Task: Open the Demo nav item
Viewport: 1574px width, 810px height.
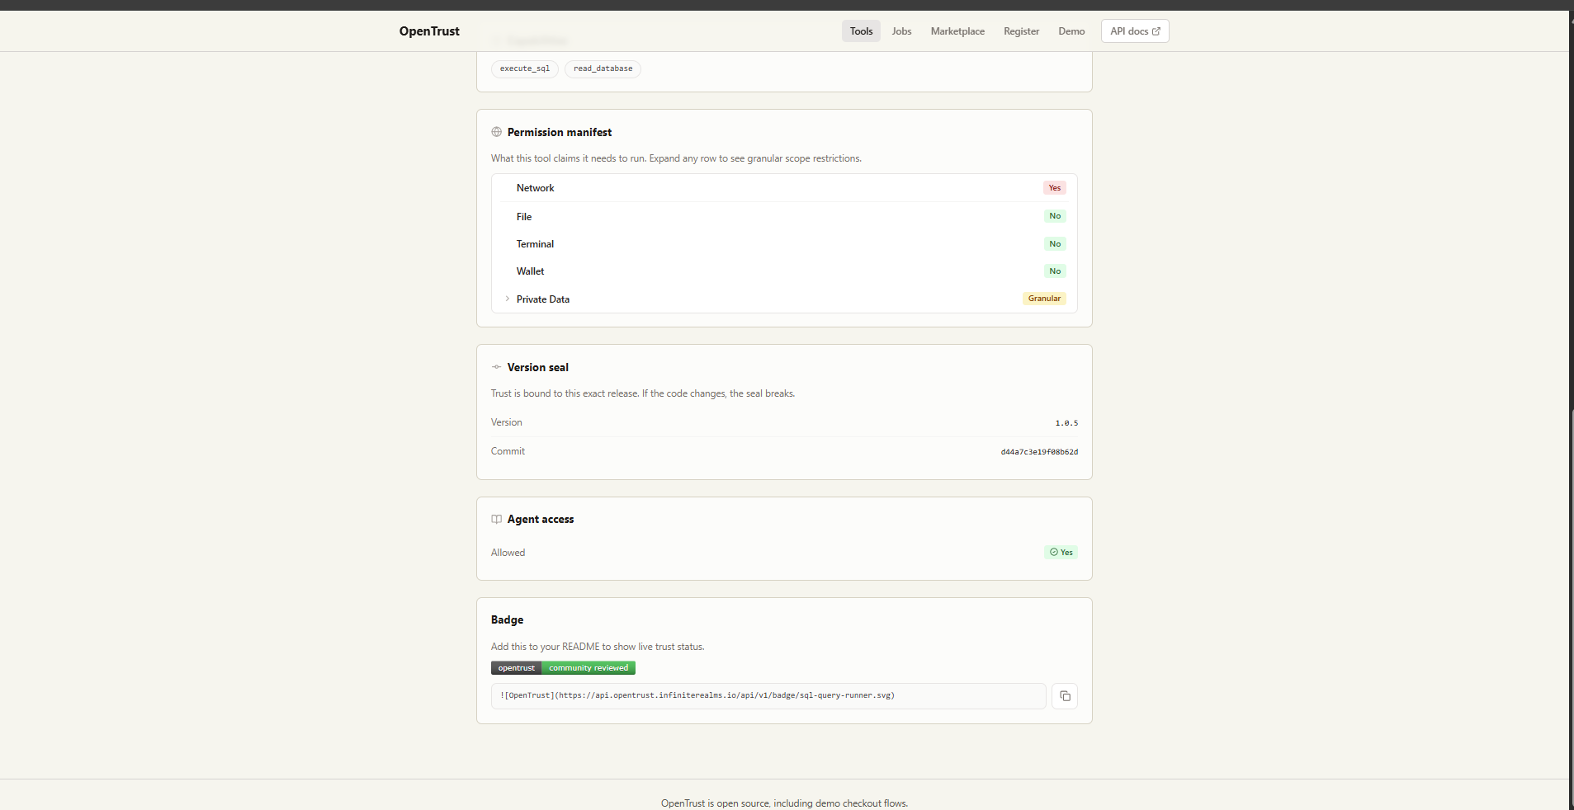Action: (x=1071, y=31)
